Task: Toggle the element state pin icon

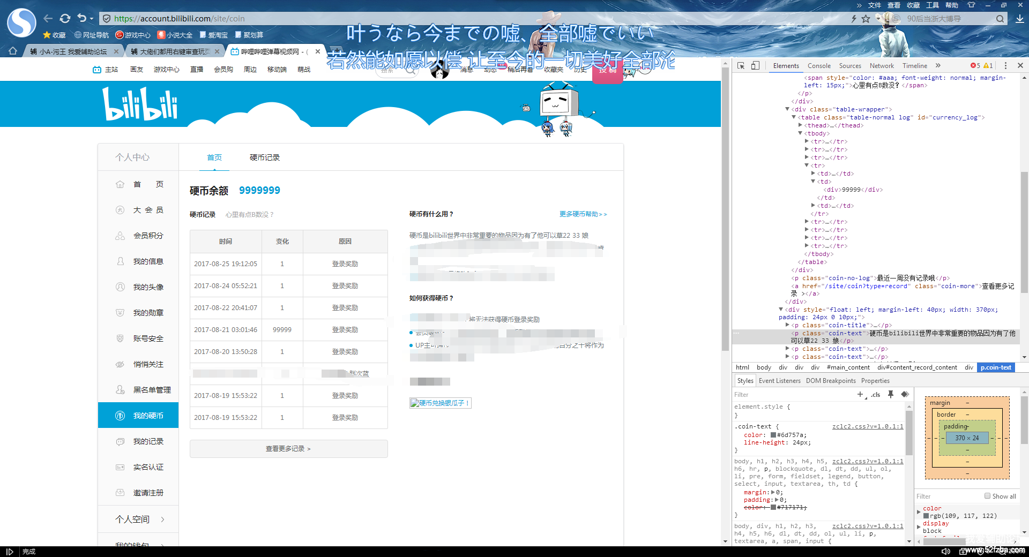Action: coord(891,394)
